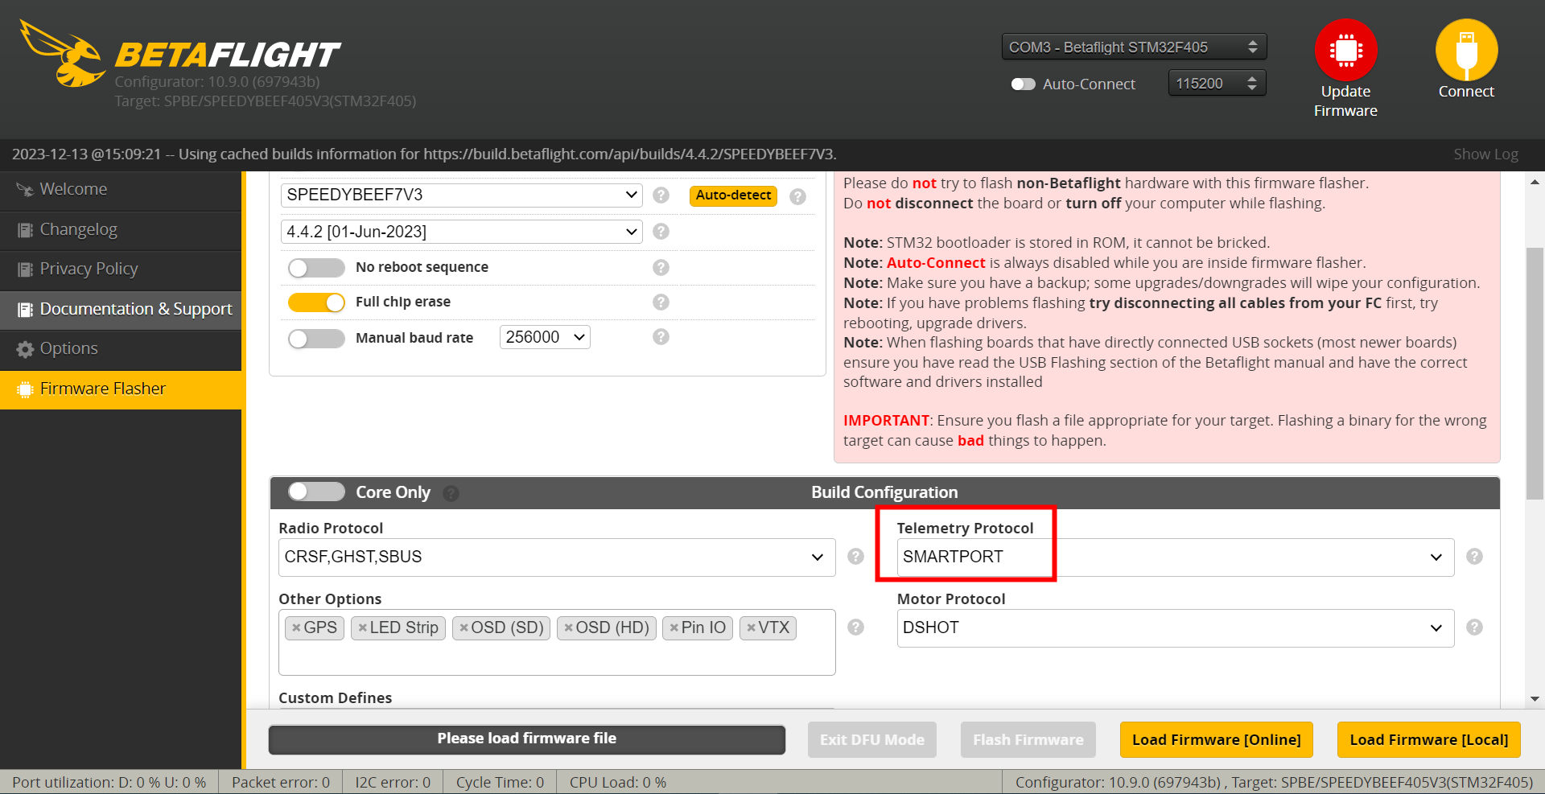Open the Changelog tab
1545x794 pixels.
tap(121, 230)
